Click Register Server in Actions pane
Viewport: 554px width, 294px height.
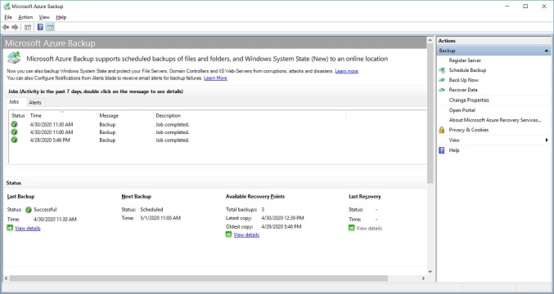click(465, 60)
